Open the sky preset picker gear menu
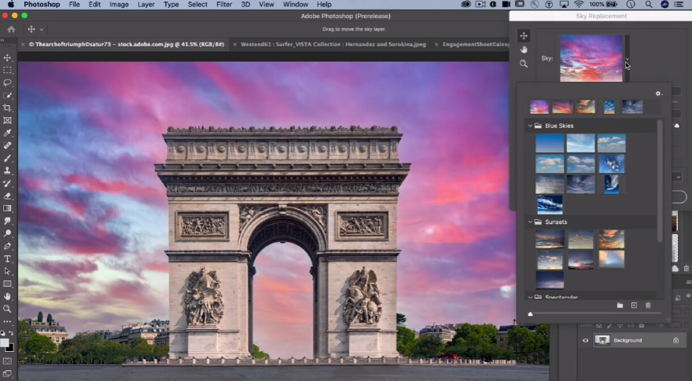The width and height of the screenshot is (692, 381). point(658,93)
